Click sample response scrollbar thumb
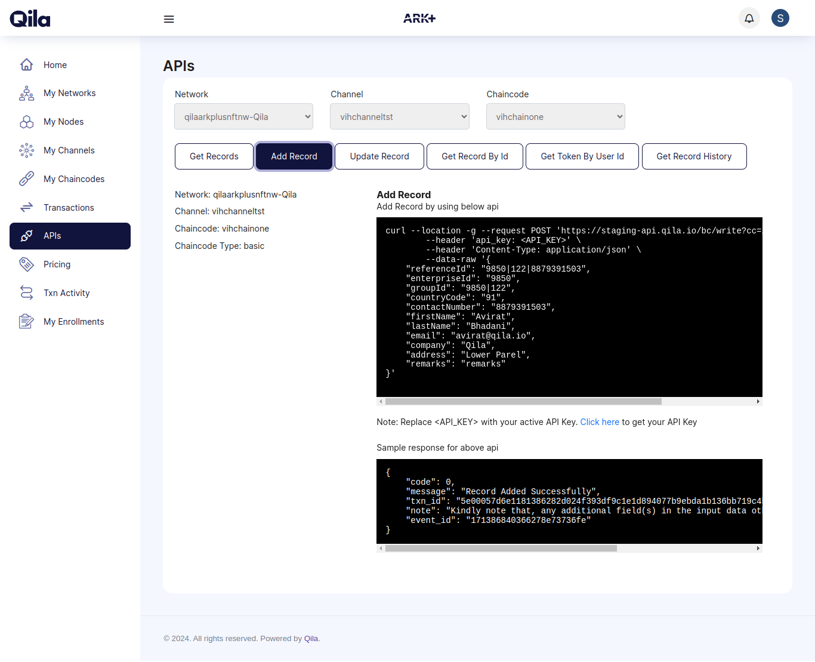This screenshot has width=815, height=662. [x=501, y=549]
